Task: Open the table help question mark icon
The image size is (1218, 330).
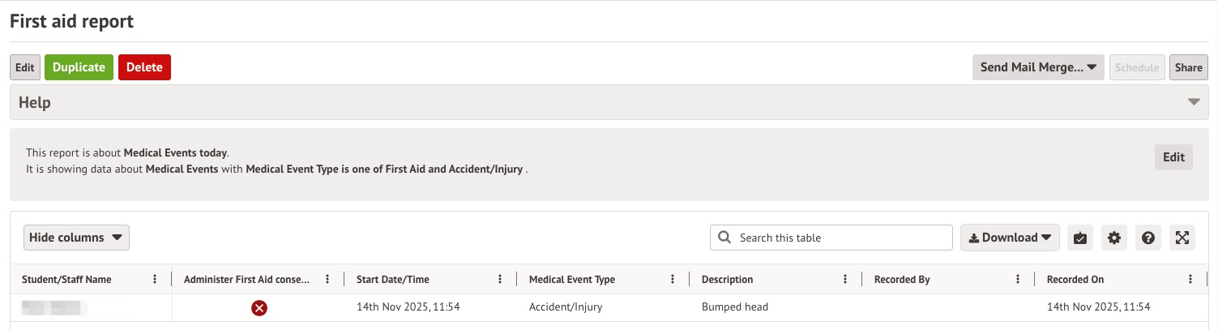Action: coord(1148,238)
